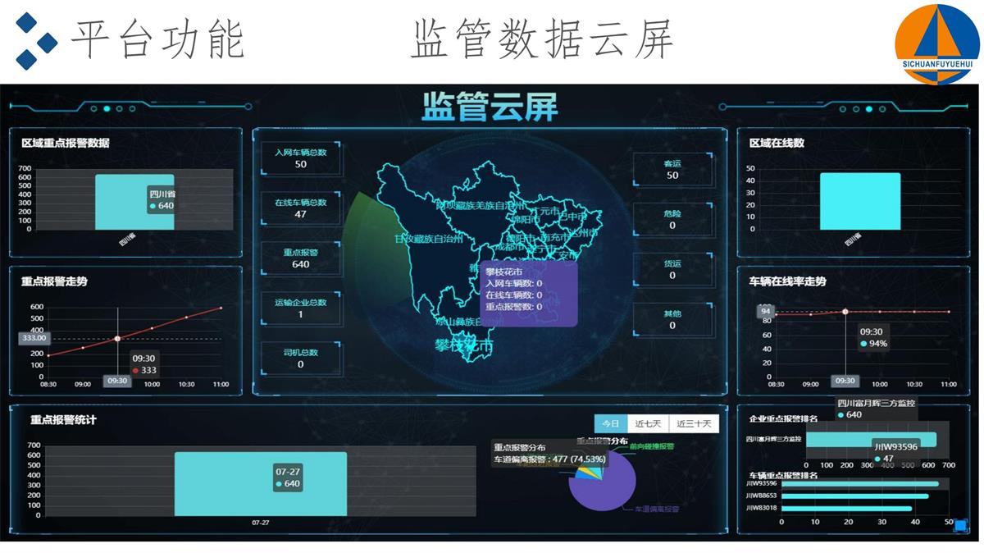Select the 近三十天 tab
The height and width of the screenshot is (553, 984).
click(x=694, y=423)
